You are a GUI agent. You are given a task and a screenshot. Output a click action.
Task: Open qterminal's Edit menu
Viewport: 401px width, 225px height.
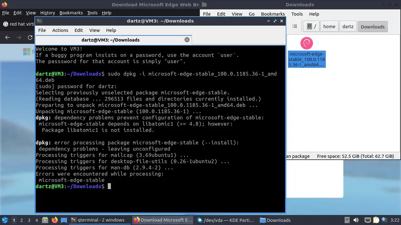coord(79,30)
